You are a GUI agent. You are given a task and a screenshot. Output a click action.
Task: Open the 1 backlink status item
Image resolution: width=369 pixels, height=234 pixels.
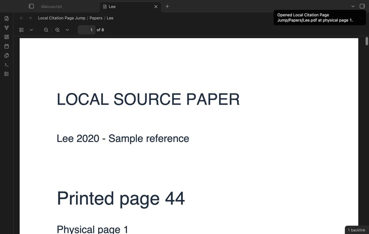(356, 230)
